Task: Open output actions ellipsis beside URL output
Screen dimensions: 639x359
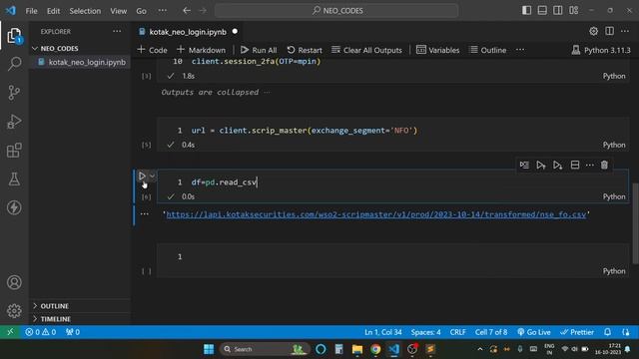Action: pyautogui.click(x=144, y=213)
